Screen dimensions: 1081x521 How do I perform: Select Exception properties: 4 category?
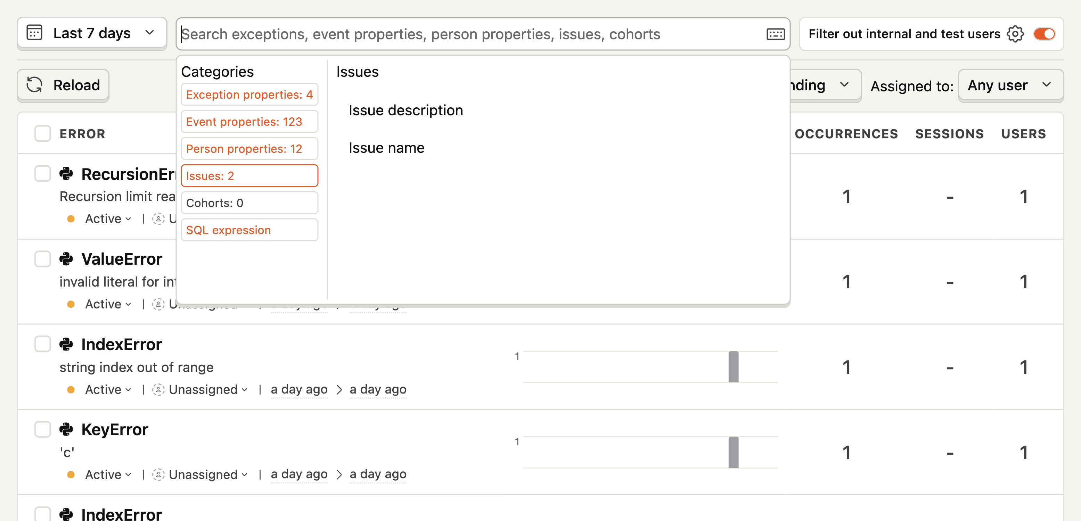point(249,94)
